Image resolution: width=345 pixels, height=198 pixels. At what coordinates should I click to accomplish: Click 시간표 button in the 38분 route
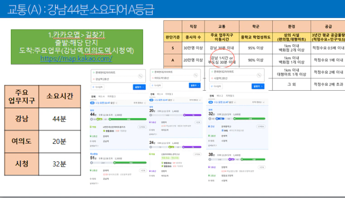pyautogui.click(x=262, y=167)
